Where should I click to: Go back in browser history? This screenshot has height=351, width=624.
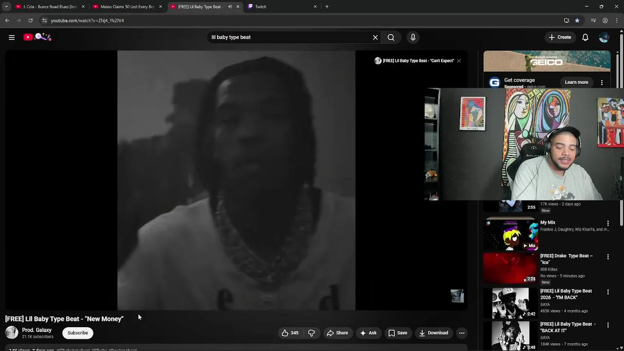(x=7, y=20)
